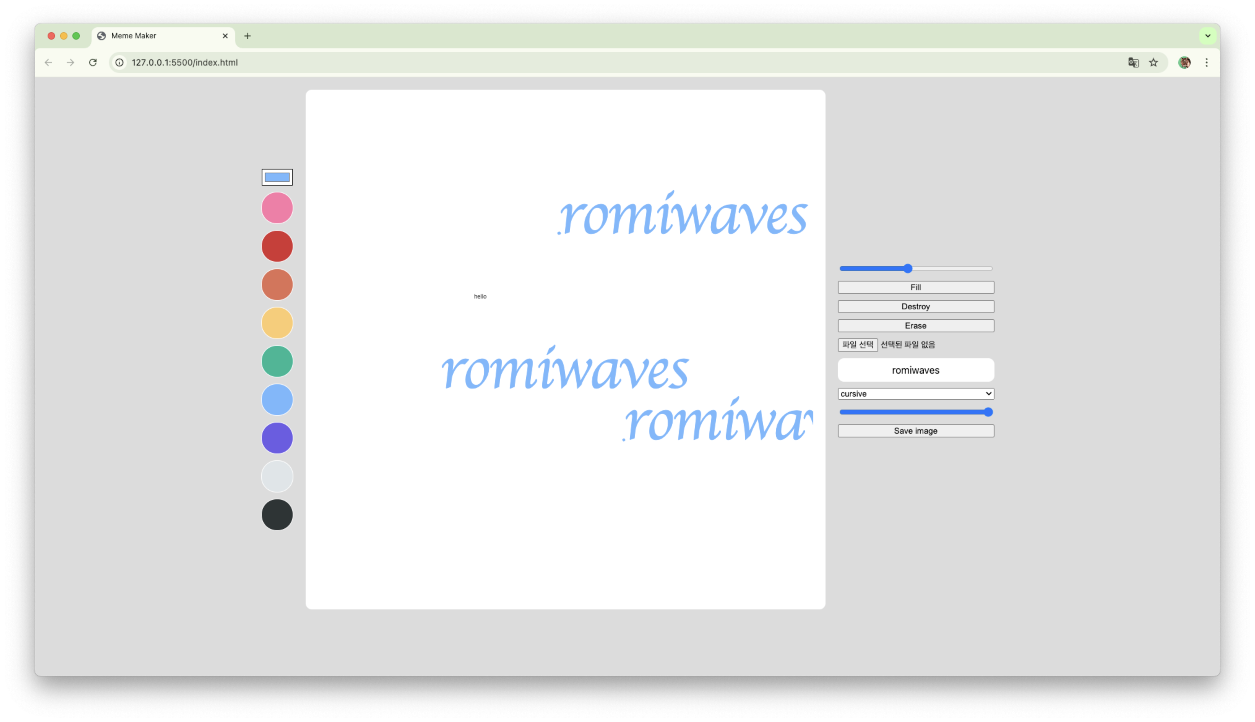Open the blue color picker input
Screen dimensions: 1255x722
[277, 177]
